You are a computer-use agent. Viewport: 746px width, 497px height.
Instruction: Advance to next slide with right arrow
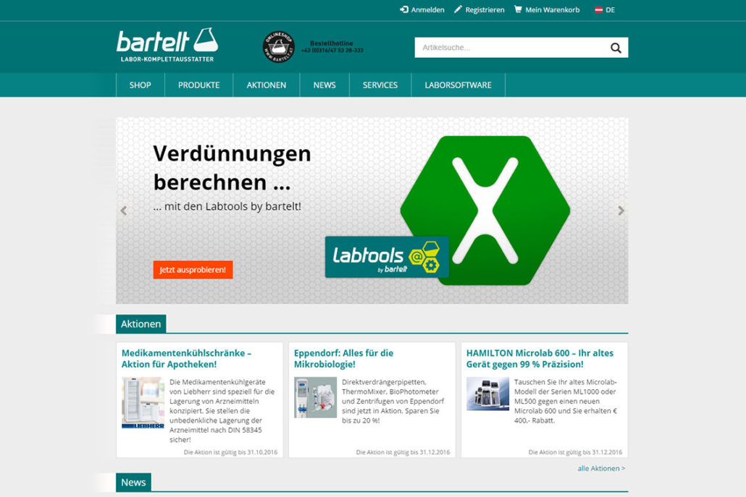point(621,211)
